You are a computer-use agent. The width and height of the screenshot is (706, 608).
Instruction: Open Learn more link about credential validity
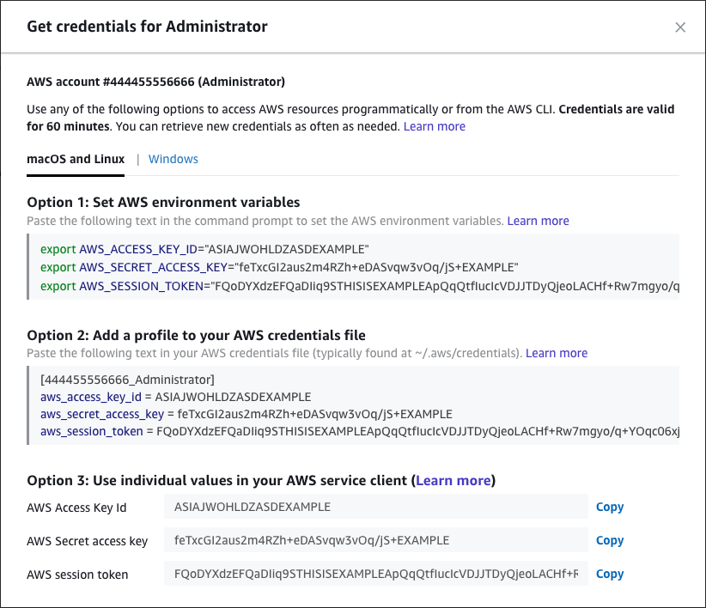click(434, 126)
